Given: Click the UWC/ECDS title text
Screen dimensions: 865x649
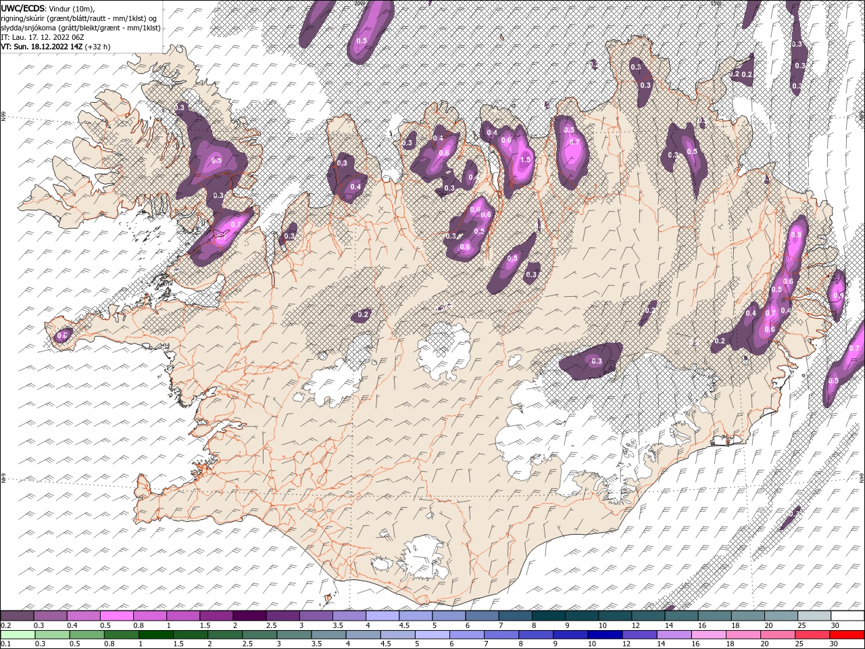Looking at the screenshot, I should (23, 8).
